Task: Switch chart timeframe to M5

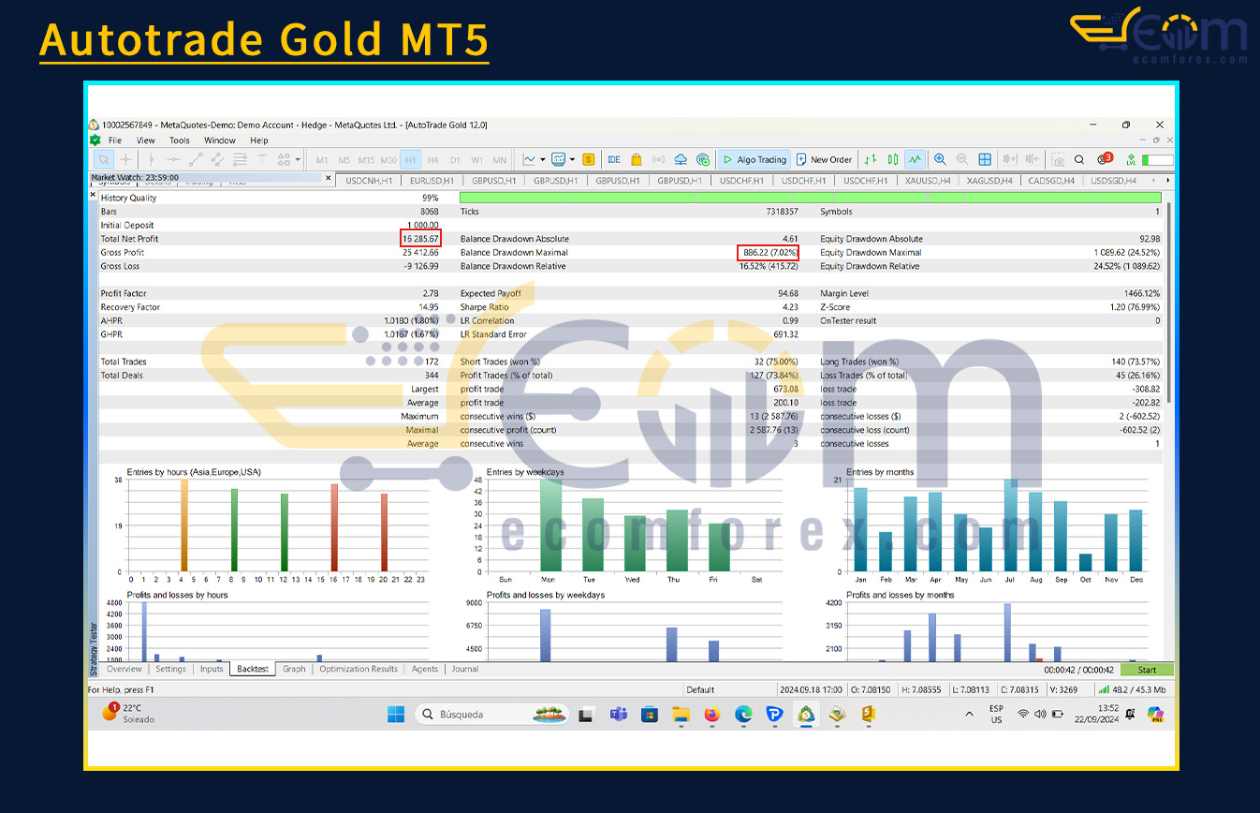Action: [344, 160]
